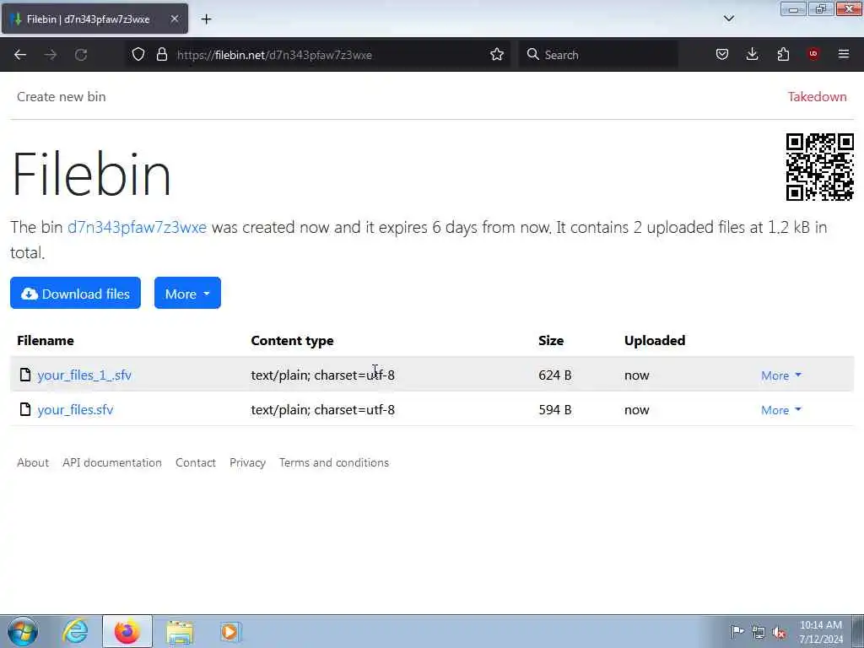Open the About footer link
The height and width of the screenshot is (648, 864).
[x=33, y=462]
